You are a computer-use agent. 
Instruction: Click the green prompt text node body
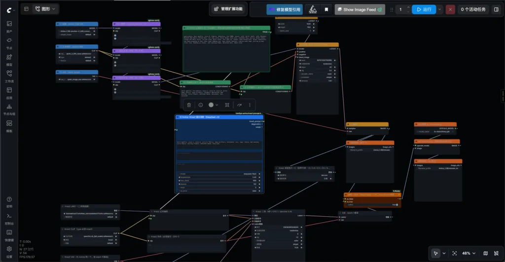tap(226, 53)
